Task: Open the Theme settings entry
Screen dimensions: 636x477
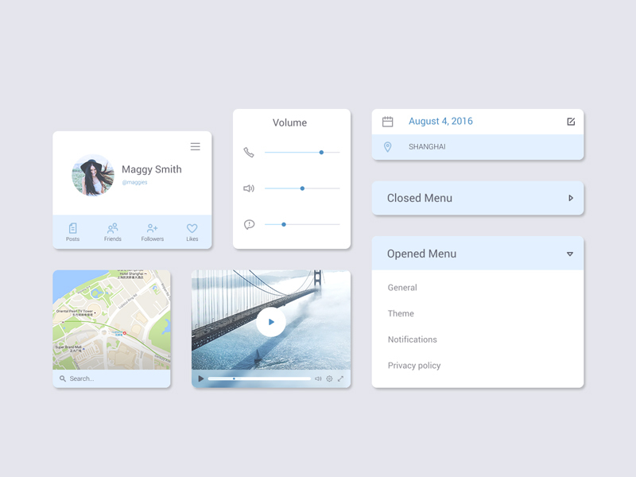Action: [400, 313]
